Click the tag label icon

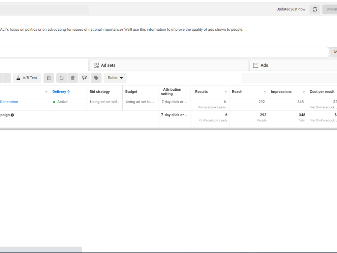(96, 78)
